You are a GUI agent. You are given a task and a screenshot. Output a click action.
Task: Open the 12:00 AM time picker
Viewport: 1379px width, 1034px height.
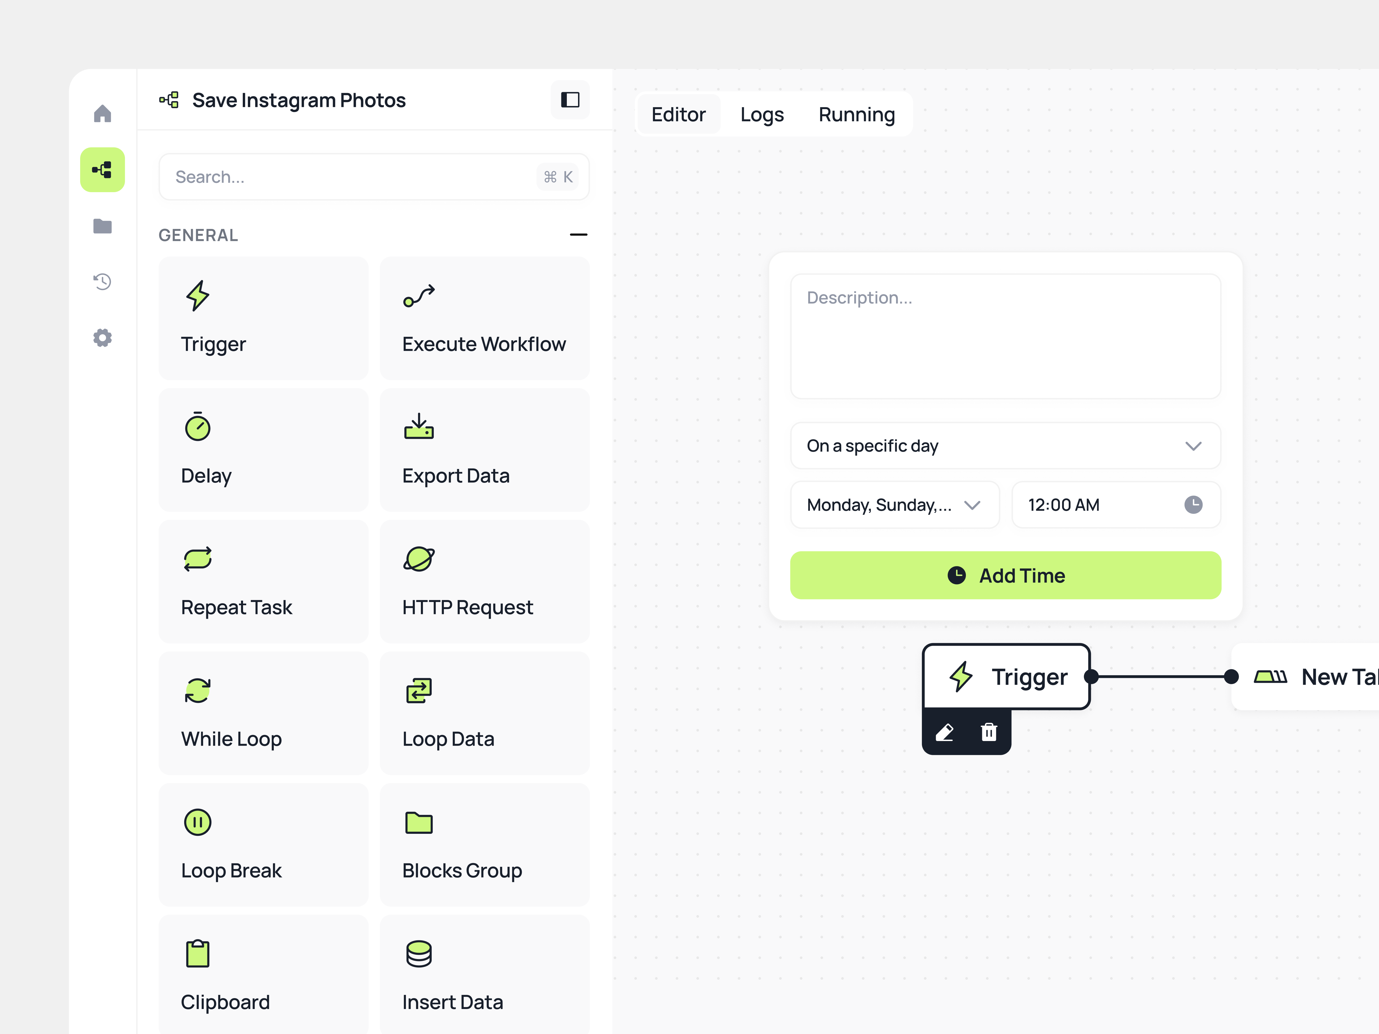pyautogui.click(x=1115, y=505)
